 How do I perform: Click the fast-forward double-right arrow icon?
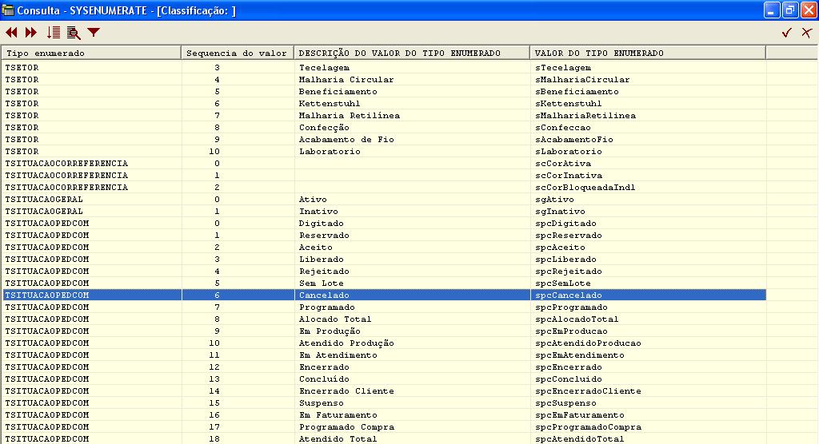[x=31, y=33]
